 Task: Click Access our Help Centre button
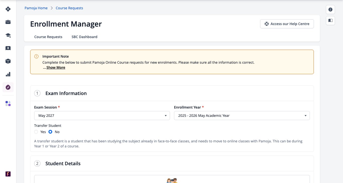tap(287, 24)
